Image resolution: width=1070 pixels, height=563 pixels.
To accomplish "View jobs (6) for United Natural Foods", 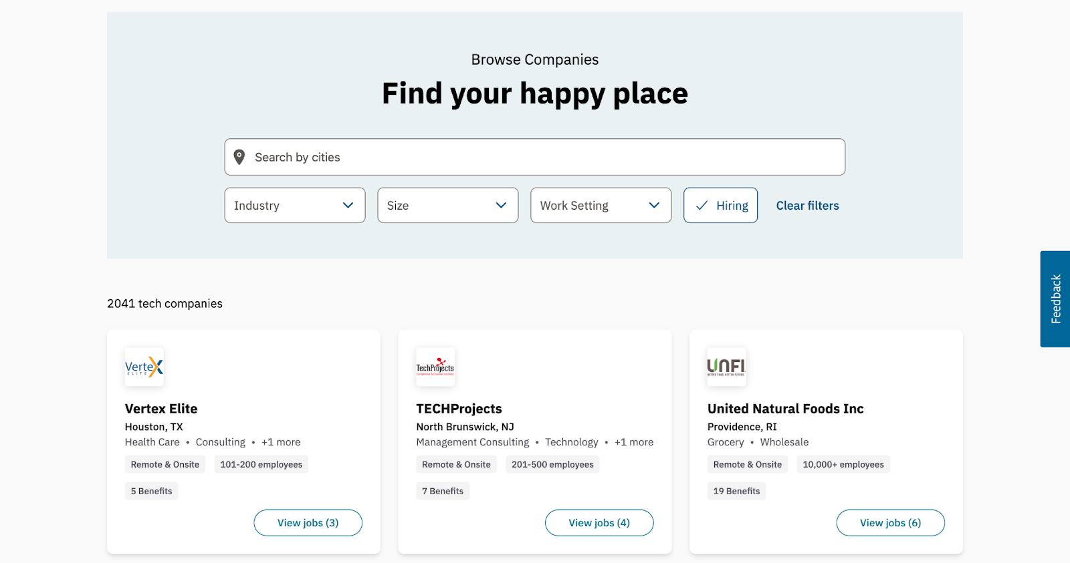I will tap(890, 523).
